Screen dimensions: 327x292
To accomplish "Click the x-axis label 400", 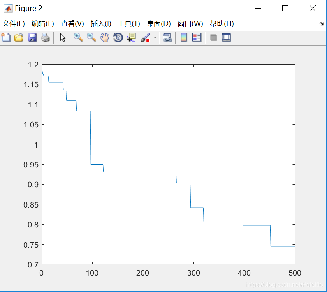I will (x=244, y=273).
